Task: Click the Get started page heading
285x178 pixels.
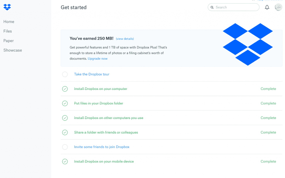Action: 73,7
